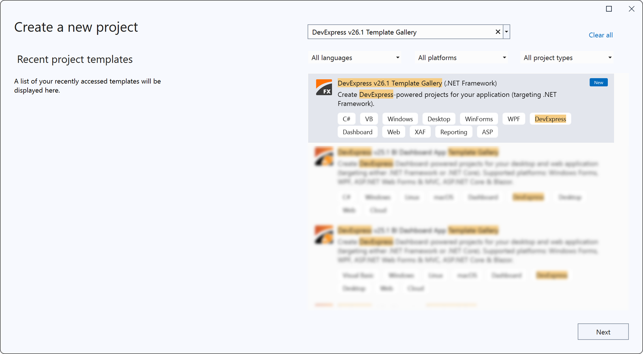643x354 pixels.
Task: Click the New badge on the template
Action: tap(598, 83)
